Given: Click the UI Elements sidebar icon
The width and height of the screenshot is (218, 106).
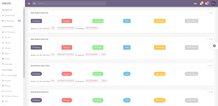Looking at the screenshot, I should click(x=3, y=32).
